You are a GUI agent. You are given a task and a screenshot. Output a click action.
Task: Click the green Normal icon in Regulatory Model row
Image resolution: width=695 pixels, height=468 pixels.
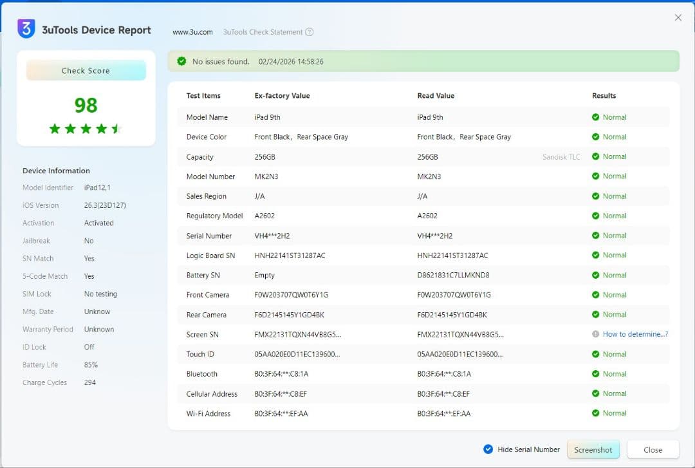(x=595, y=216)
